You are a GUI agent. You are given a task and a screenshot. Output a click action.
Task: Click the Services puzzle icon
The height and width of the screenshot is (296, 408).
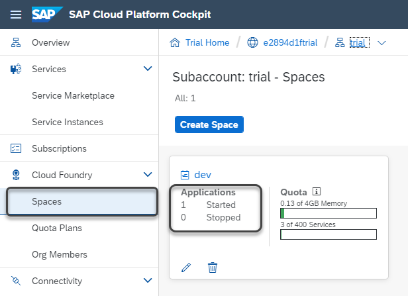16,69
